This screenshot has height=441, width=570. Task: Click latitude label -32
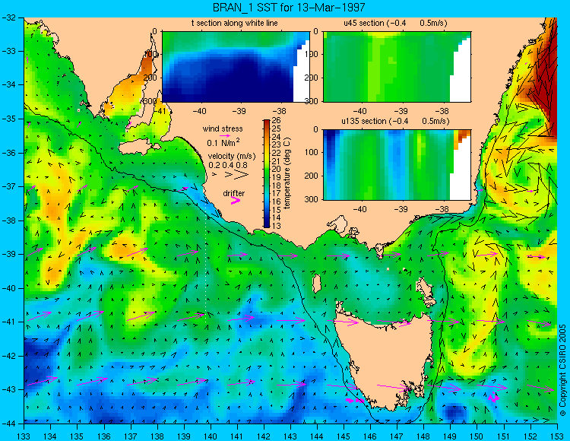click(10, 17)
